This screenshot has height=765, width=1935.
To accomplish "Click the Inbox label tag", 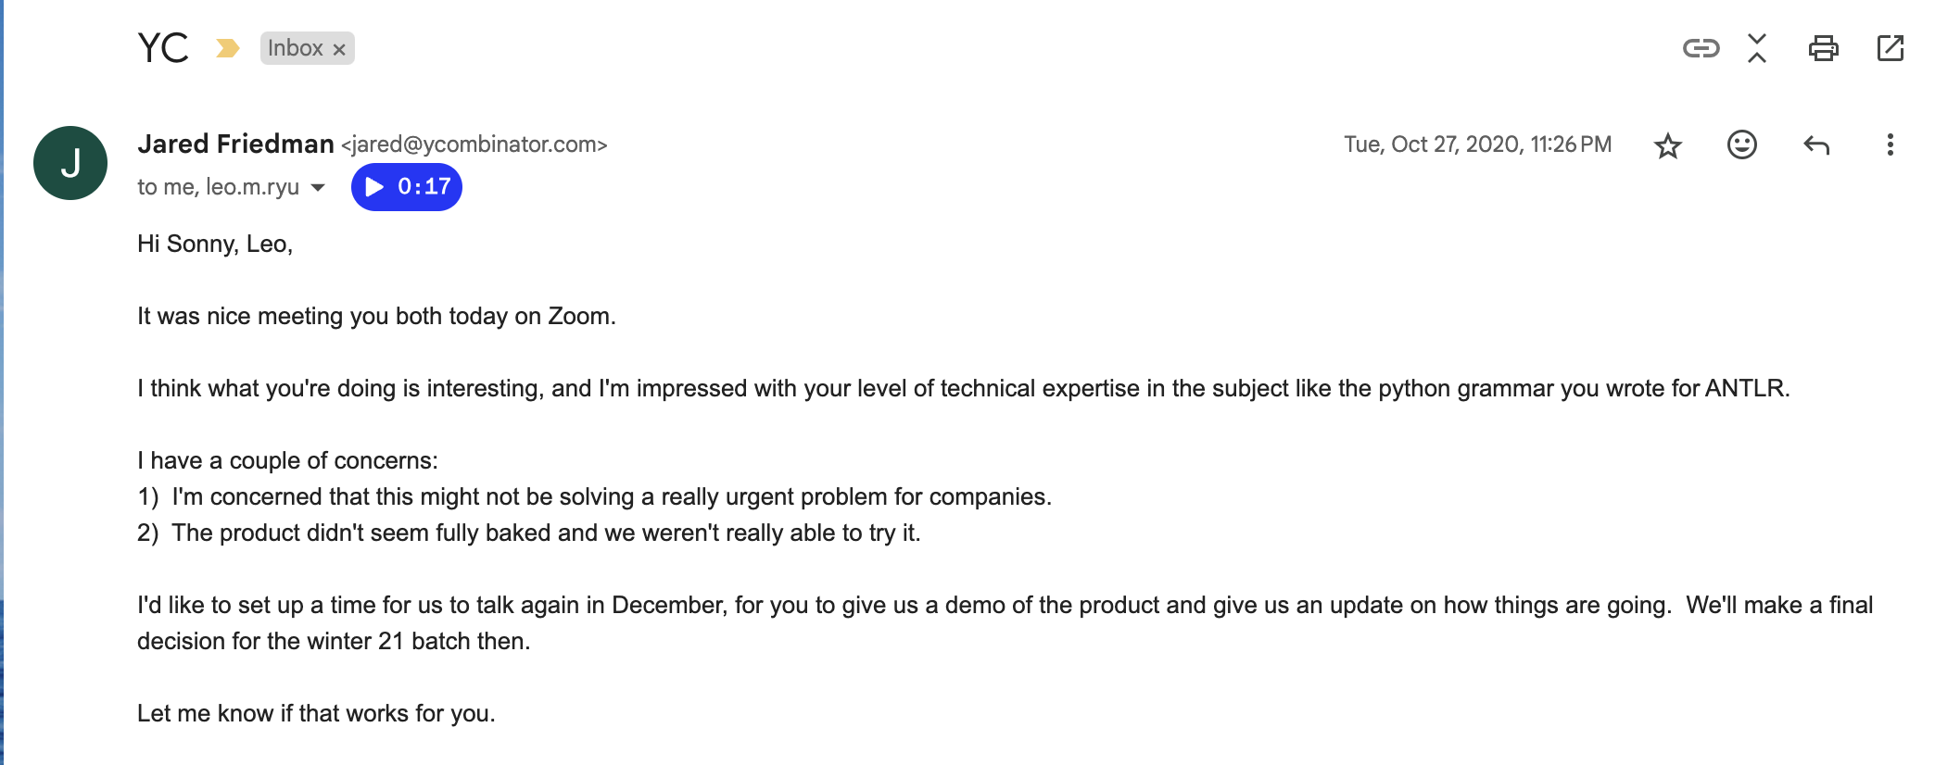I will 295,48.
